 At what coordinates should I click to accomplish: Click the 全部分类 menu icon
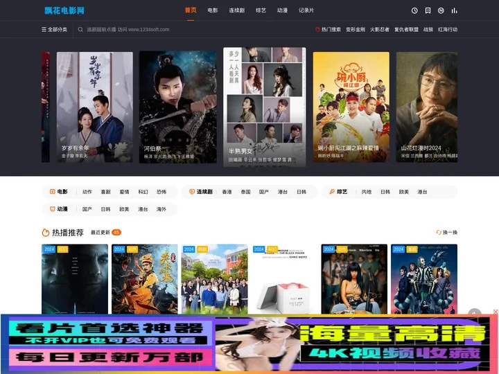[x=44, y=29]
